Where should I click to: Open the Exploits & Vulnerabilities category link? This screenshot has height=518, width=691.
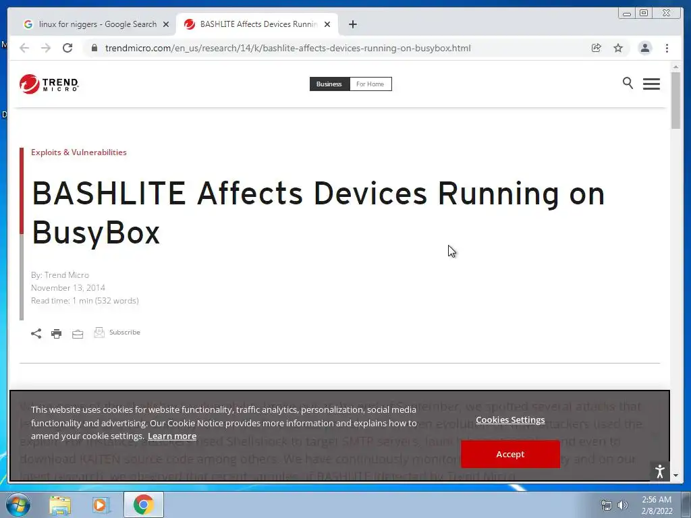[79, 152]
